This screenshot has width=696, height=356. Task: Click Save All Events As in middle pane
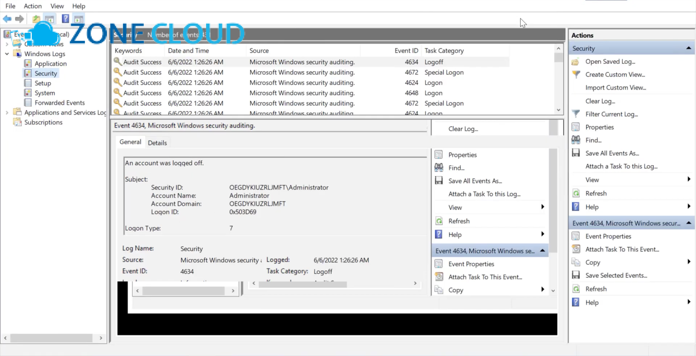click(x=475, y=181)
